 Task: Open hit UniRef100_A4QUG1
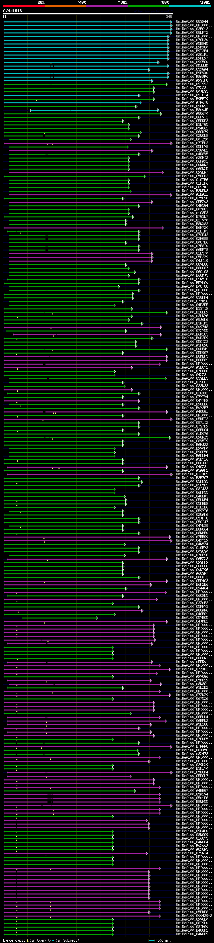[192, 412]
